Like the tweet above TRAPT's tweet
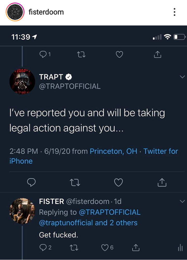Viewport: 187px width, 260px height. pyautogui.click(x=119, y=54)
